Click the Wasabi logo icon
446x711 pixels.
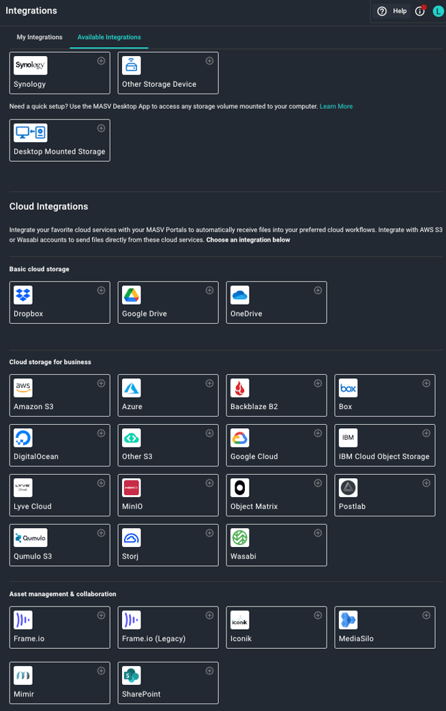pos(240,538)
